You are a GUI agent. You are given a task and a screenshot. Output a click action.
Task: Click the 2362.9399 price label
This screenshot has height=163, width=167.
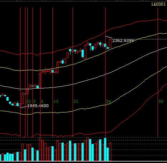click(x=123, y=40)
